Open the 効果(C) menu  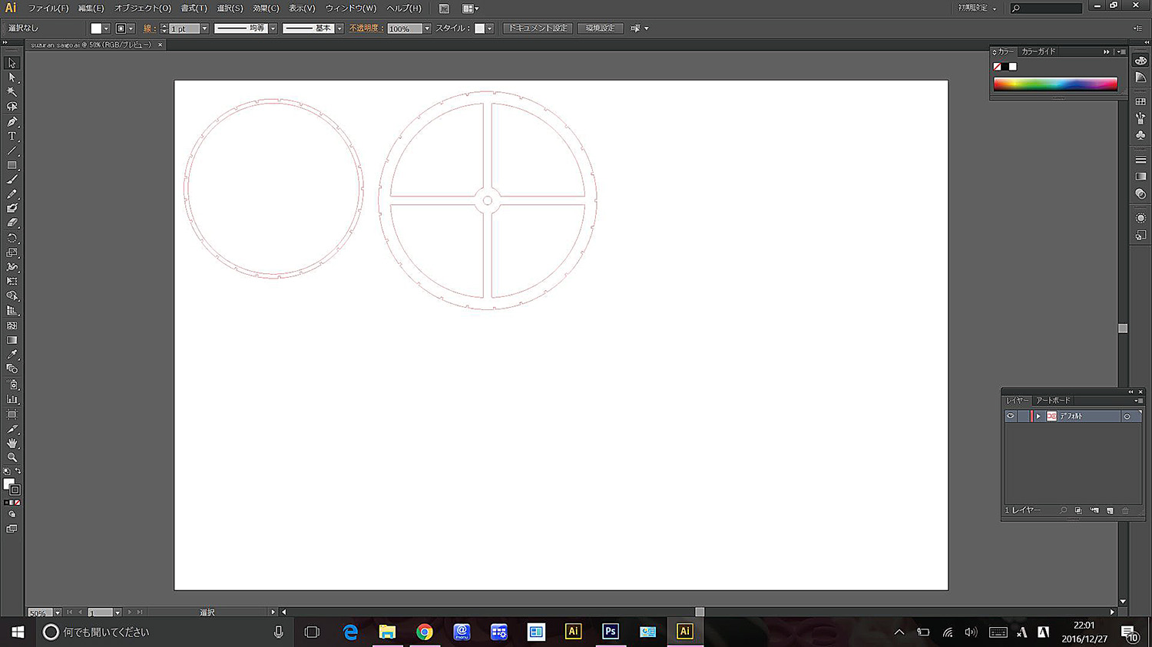pos(266,8)
